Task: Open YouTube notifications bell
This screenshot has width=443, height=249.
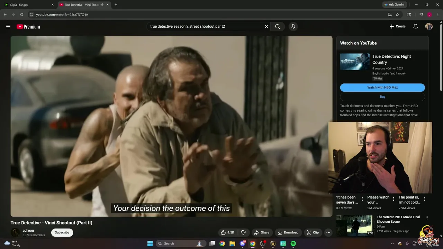Action: pyautogui.click(x=416, y=27)
